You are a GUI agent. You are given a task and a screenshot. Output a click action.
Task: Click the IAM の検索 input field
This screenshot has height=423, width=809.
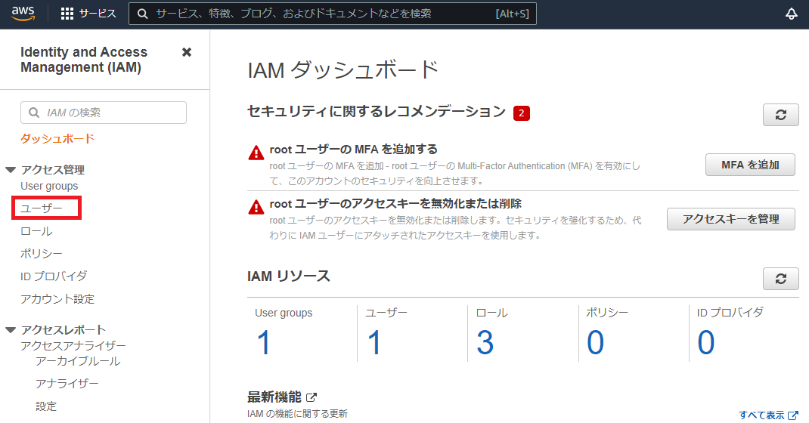coord(104,113)
